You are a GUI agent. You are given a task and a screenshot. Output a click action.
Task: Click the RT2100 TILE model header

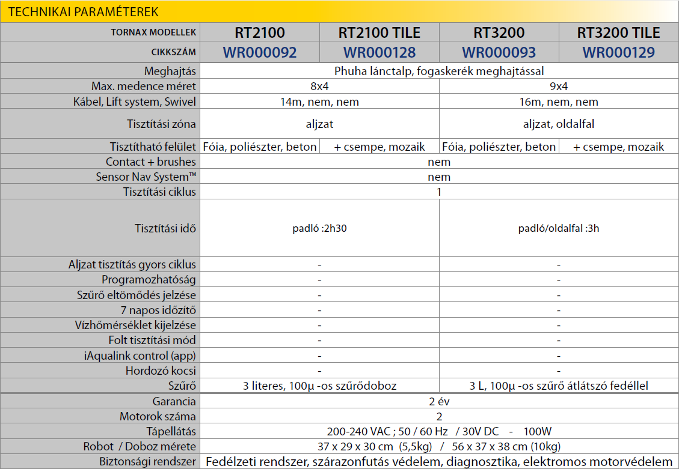pyautogui.click(x=379, y=32)
